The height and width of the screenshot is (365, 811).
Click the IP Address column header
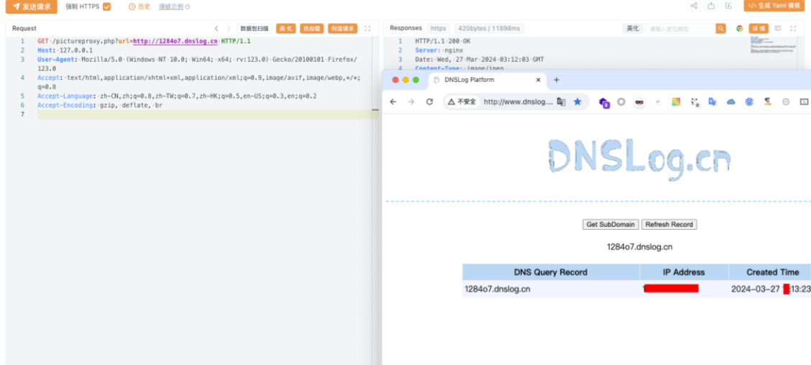tap(684, 272)
